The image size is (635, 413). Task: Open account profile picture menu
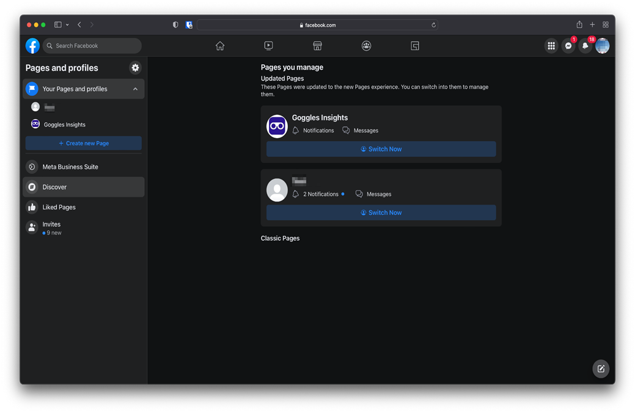pos(603,46)
